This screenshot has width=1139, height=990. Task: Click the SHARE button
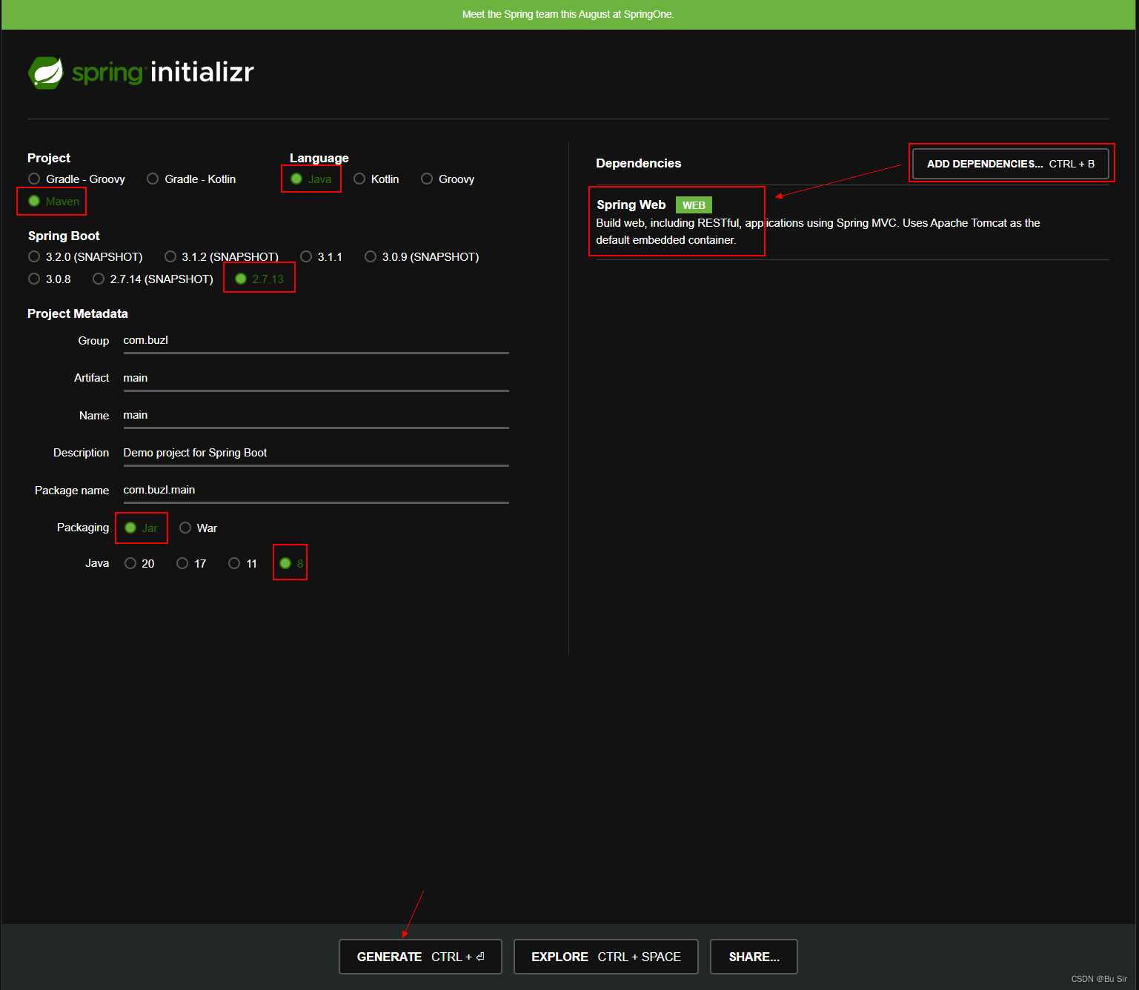pos(753,957)
